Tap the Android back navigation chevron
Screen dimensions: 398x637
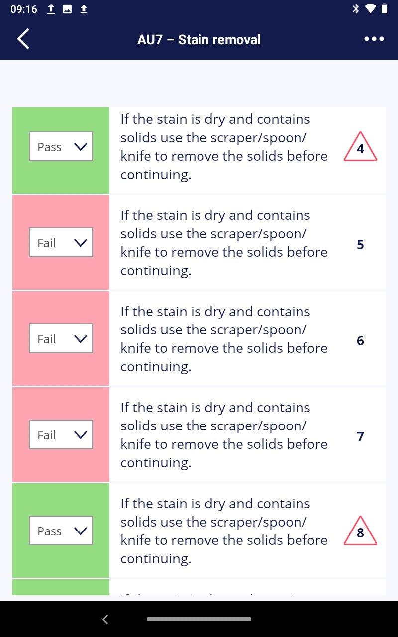pos(105,619)
